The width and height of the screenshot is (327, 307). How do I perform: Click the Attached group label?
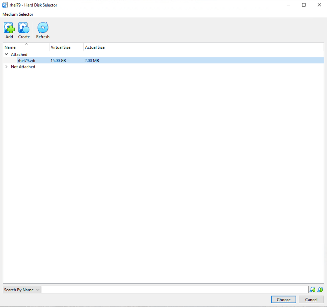pos(19,54)
